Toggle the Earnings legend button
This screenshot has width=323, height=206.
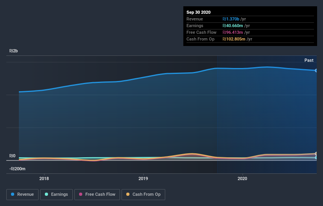56,195
